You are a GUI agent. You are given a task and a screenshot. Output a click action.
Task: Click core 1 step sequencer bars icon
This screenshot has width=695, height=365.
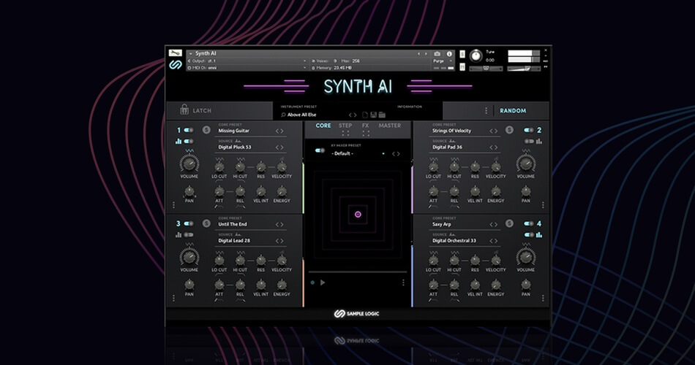(x=179, y=142)
